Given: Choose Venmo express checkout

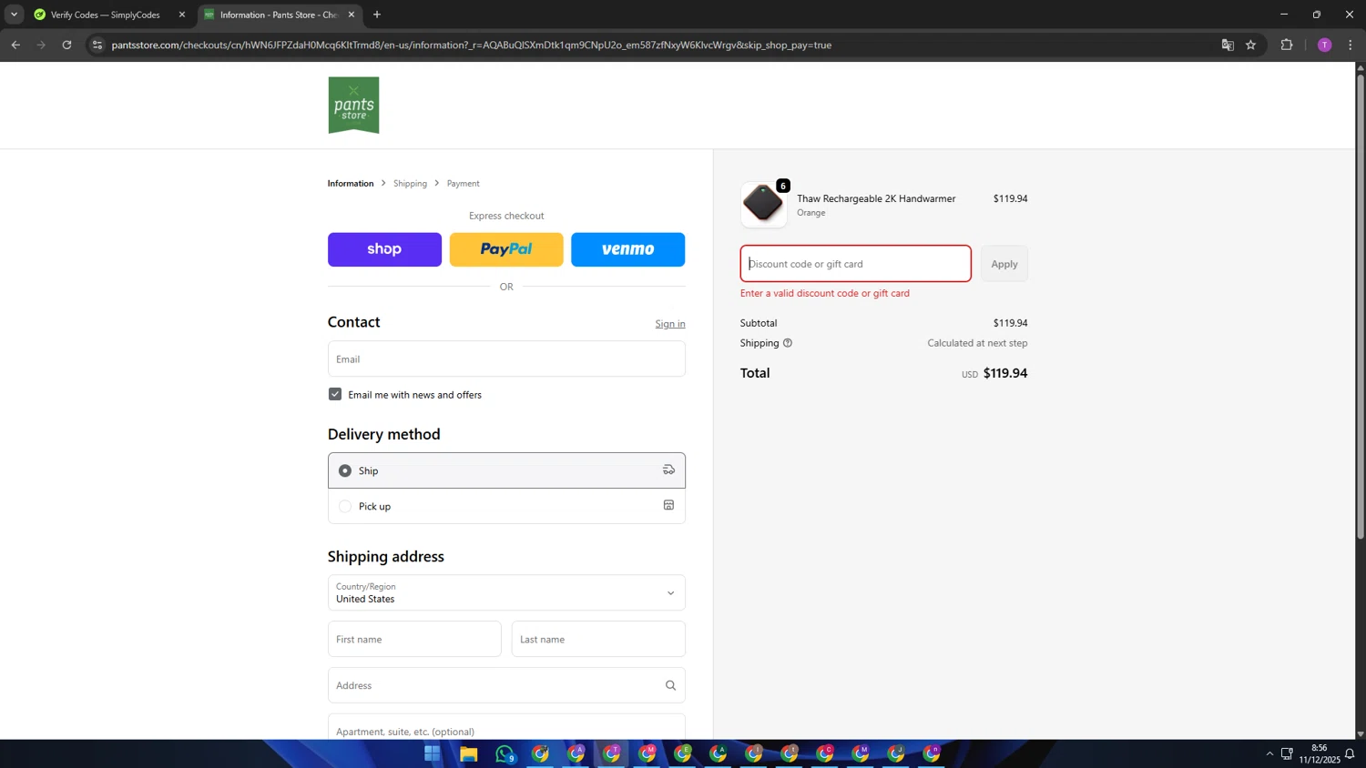Looking at the screenshot, I should click(x=627, y=249).
